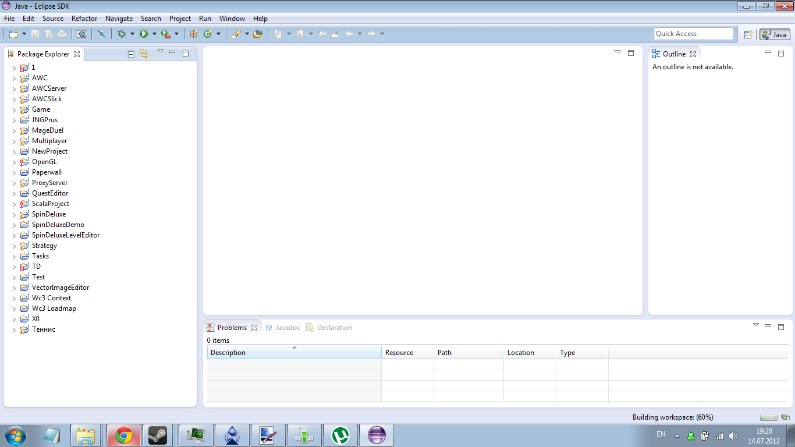Screen dimensions: 795x447
Task: Click the Open Perspective icon
Action: 748,34
